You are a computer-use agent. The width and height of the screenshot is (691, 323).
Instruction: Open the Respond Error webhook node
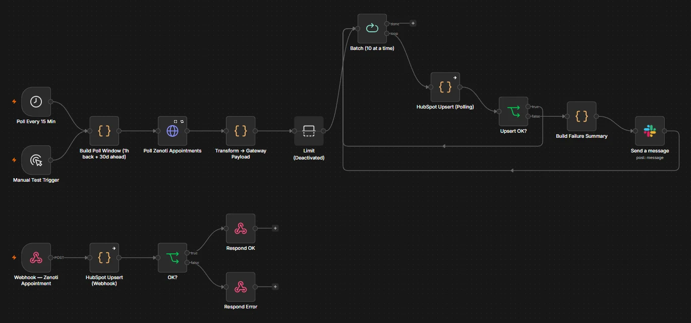[x=241, y=287]
